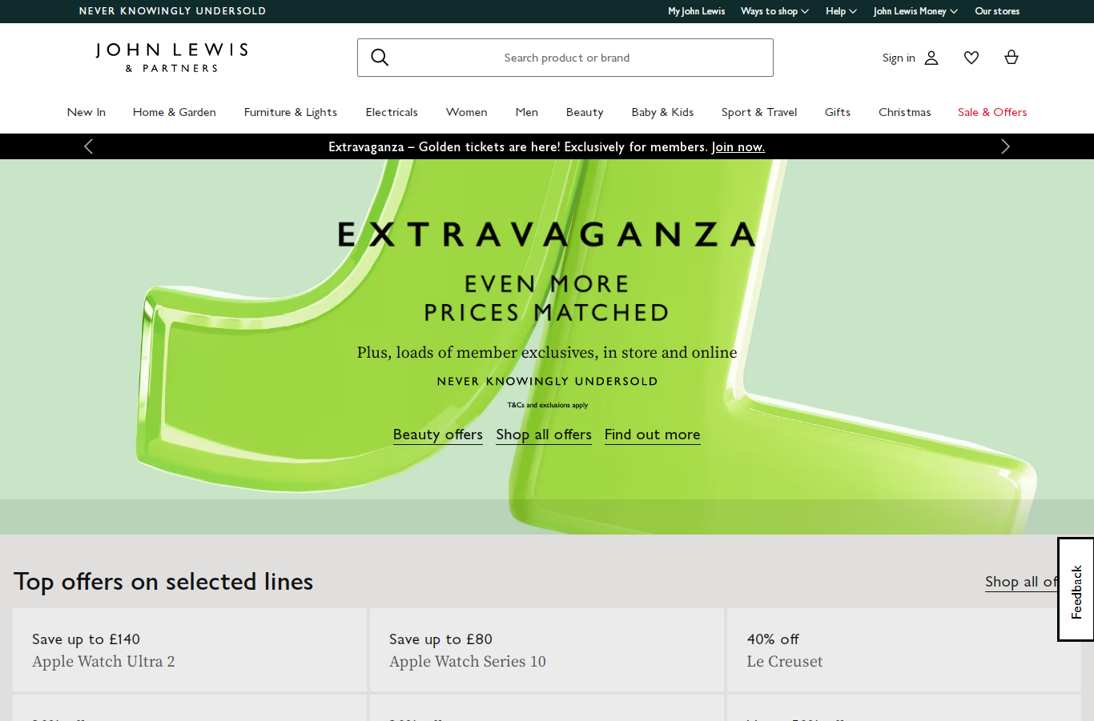
Task: Expand the John Lewis Money dropdown
Action: [915, 11]
